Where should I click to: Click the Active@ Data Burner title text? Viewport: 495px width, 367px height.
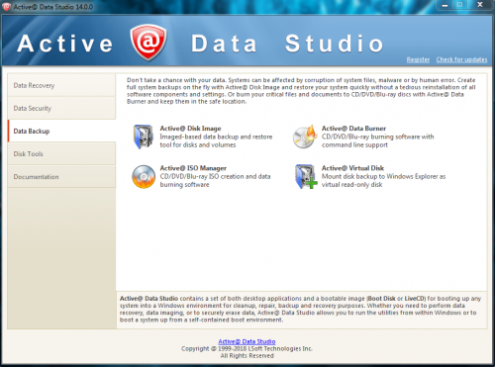tap(353, 129)
